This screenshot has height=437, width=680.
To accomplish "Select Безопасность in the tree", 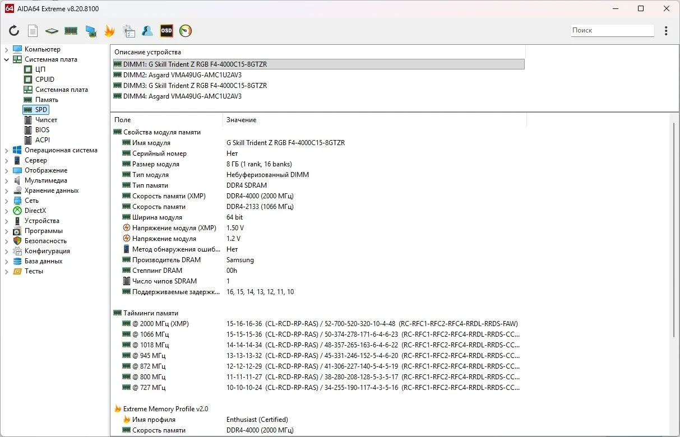I will click(x=45, y=241).
